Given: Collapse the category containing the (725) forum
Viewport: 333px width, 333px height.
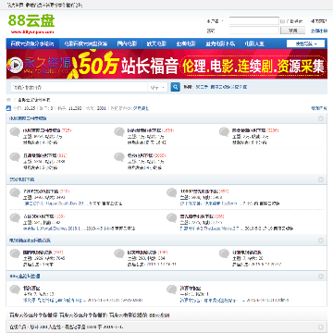Looking at the screenshot, I should coord(321,118).
